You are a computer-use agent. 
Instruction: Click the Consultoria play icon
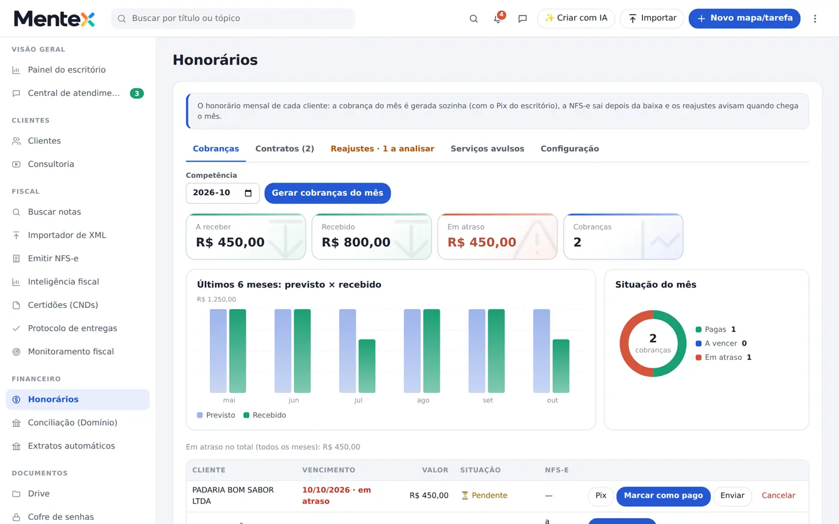click(16, 165)
